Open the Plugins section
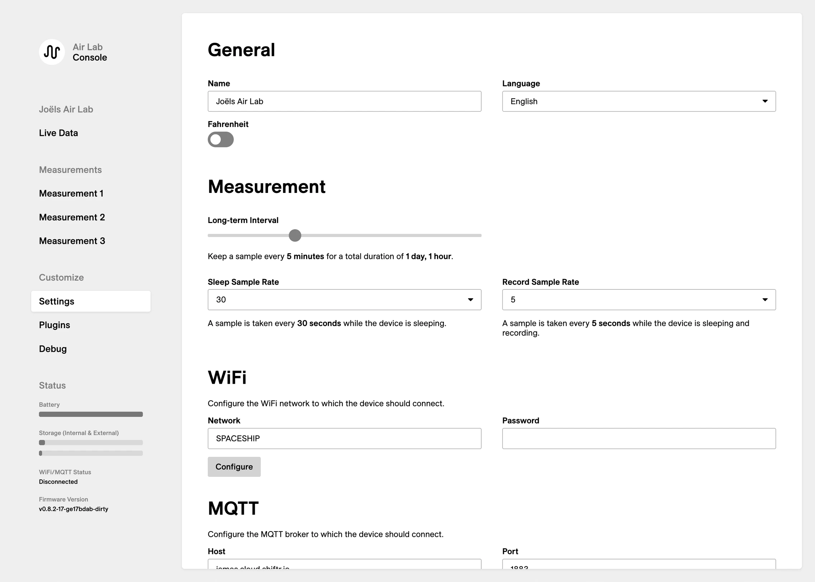 (x=54, y=325)
